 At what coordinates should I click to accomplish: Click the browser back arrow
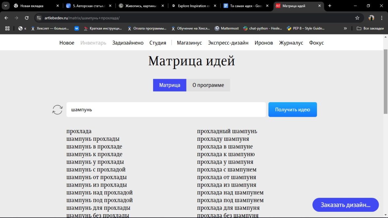[x=6, y=18]
